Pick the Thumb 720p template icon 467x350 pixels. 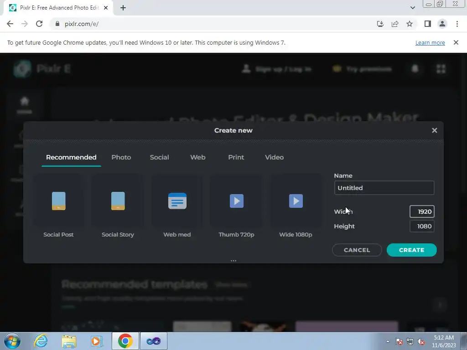click(237, 201)
